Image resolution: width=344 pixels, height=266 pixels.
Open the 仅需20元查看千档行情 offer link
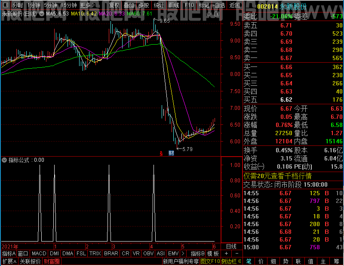(277, 176)
